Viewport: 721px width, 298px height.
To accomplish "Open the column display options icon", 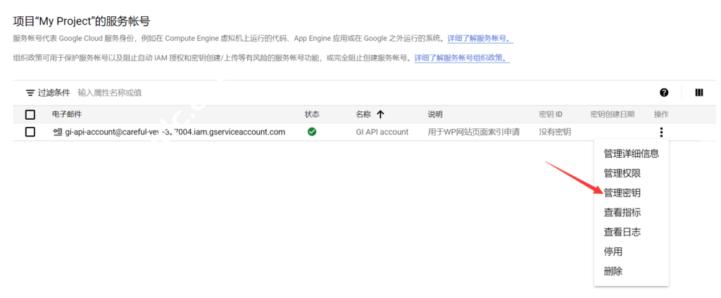I will [699, 92].
